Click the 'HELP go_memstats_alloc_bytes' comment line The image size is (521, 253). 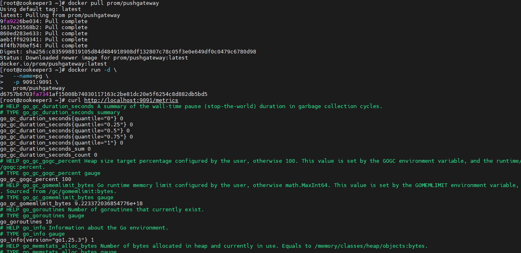coord(214,246)
